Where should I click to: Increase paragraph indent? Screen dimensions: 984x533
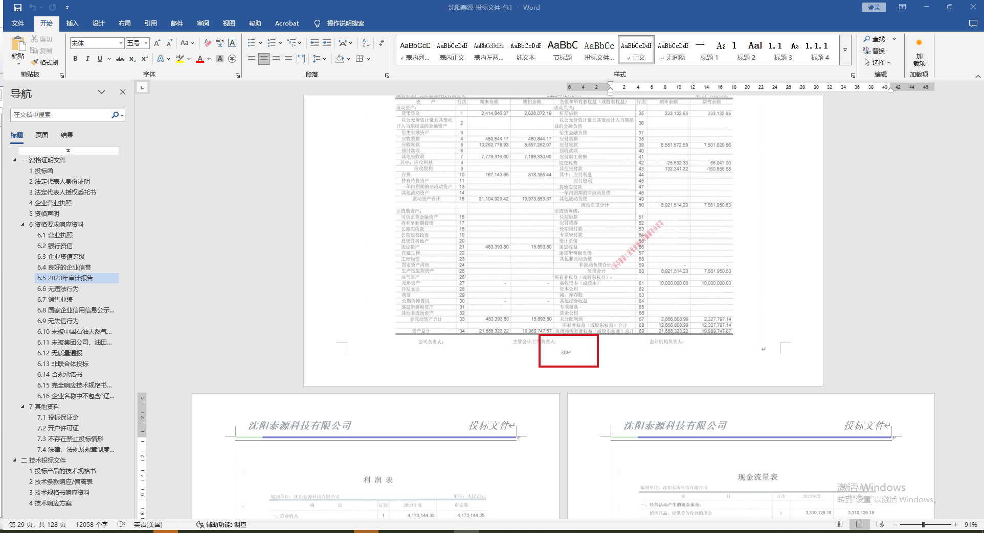(x=327, y=43)
